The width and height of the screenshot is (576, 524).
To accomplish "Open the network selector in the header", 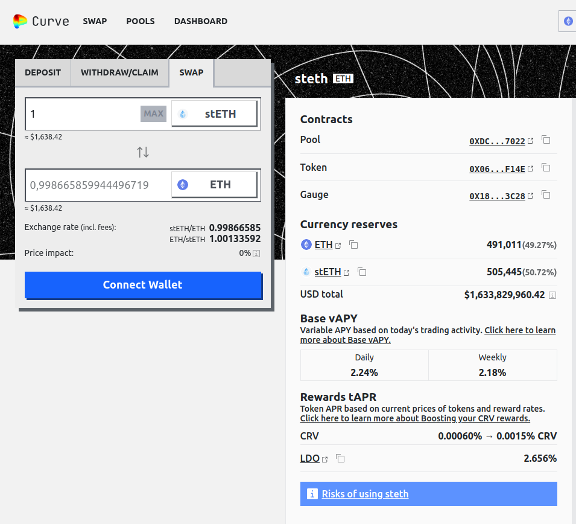I will [x=568, y=21].
